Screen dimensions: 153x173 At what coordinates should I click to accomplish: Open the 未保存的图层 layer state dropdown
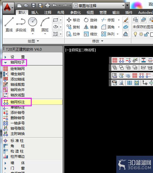point(143,27)
